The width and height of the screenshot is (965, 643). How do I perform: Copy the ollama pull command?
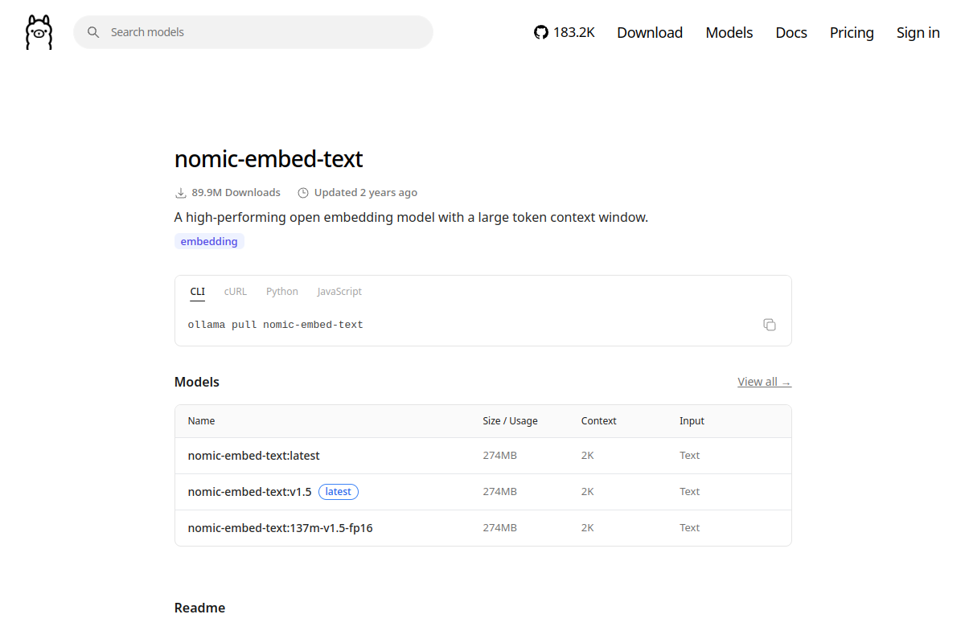770,325
